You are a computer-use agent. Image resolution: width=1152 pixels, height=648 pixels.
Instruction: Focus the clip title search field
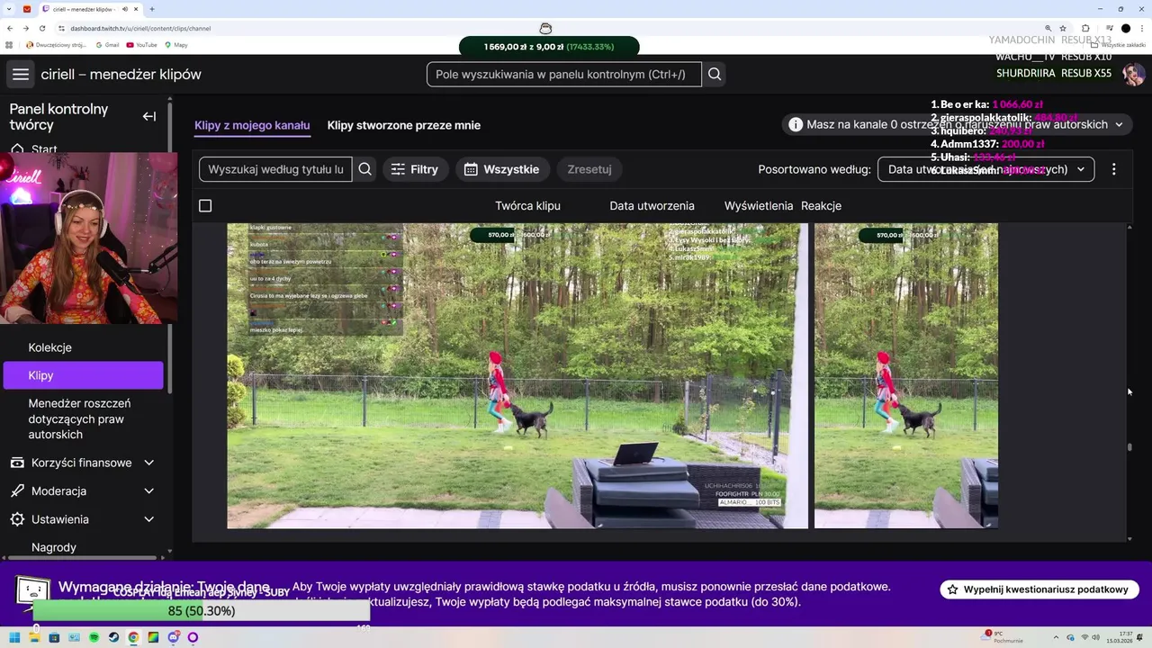click(x=275, y=169)
